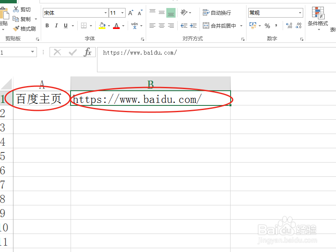The height and width of the screenshot is (252, 336).
Task: Select middle vertical alignment icon
Action: [x=162, y=13]
